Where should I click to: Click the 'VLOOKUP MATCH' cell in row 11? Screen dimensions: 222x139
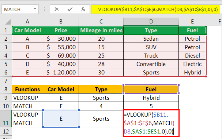tap(27, 119)
